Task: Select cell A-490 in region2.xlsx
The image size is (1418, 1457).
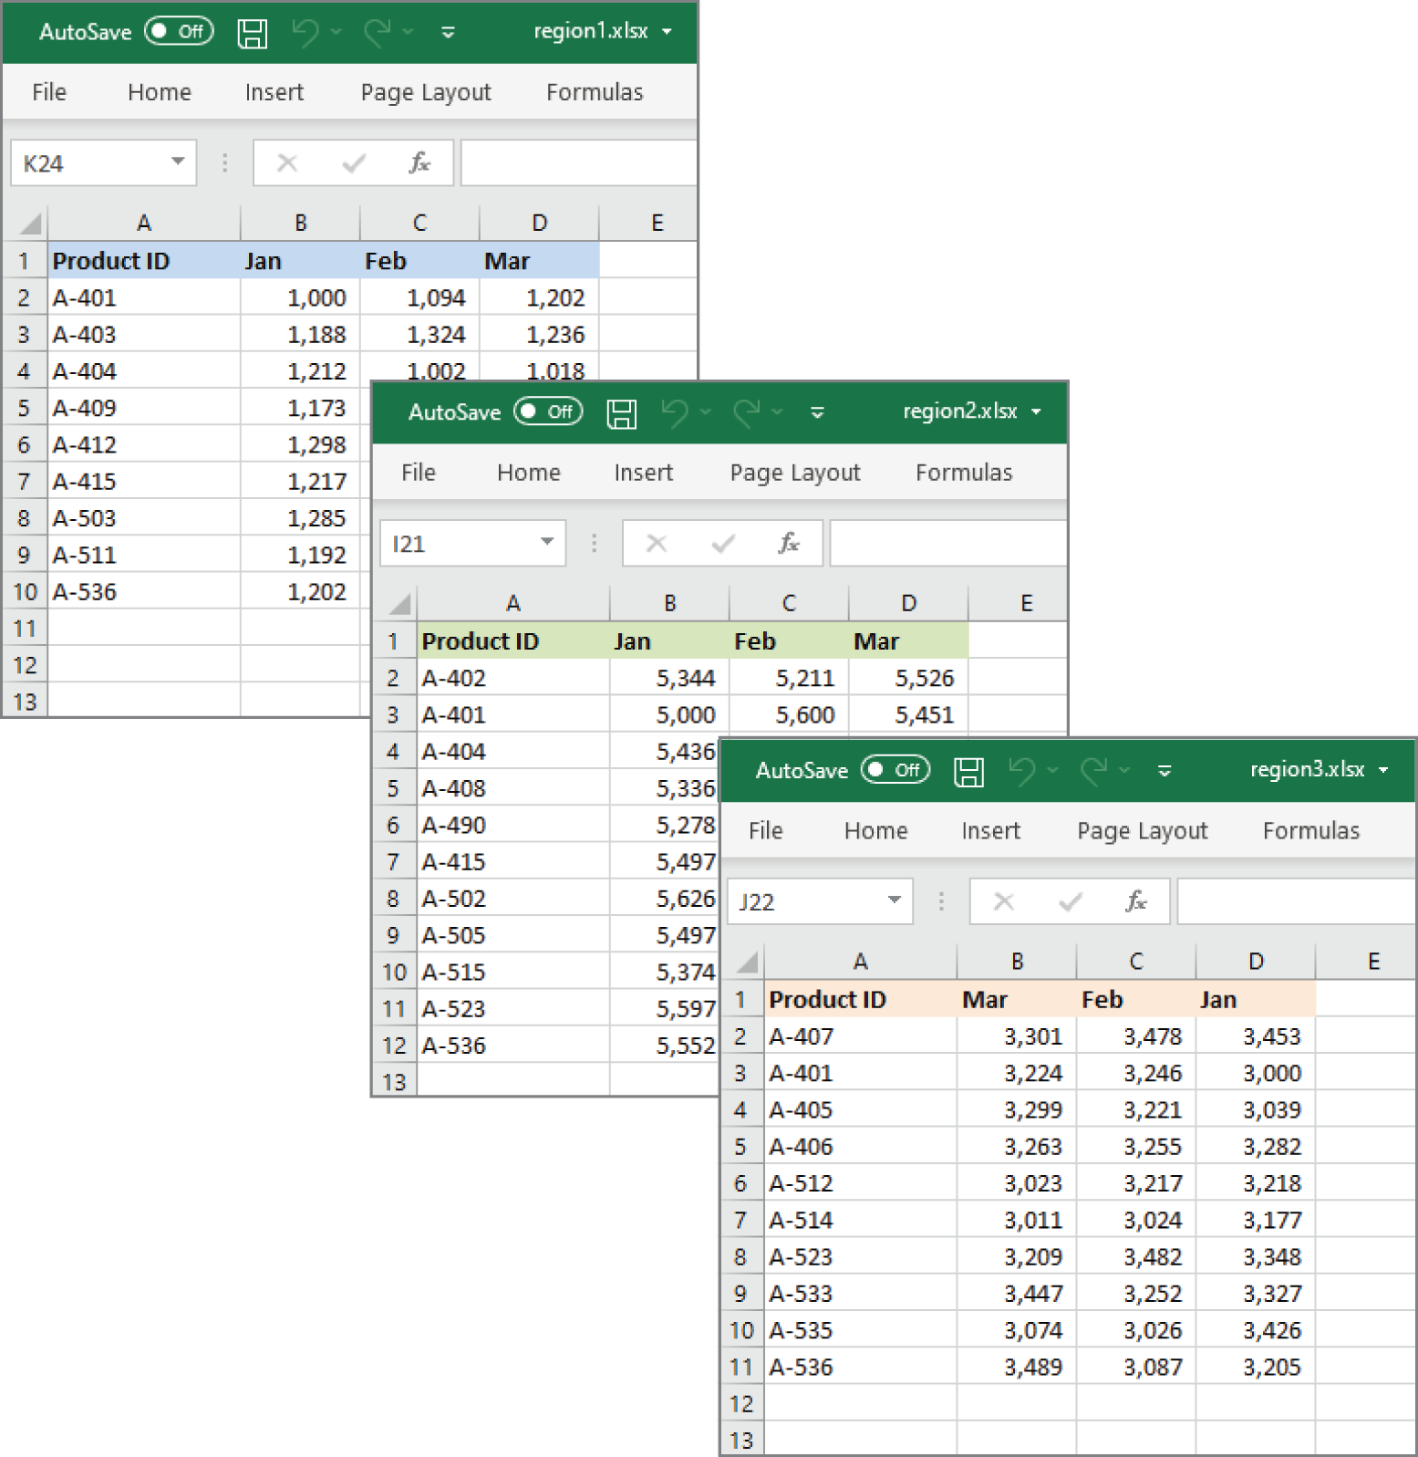Action: 513,826
